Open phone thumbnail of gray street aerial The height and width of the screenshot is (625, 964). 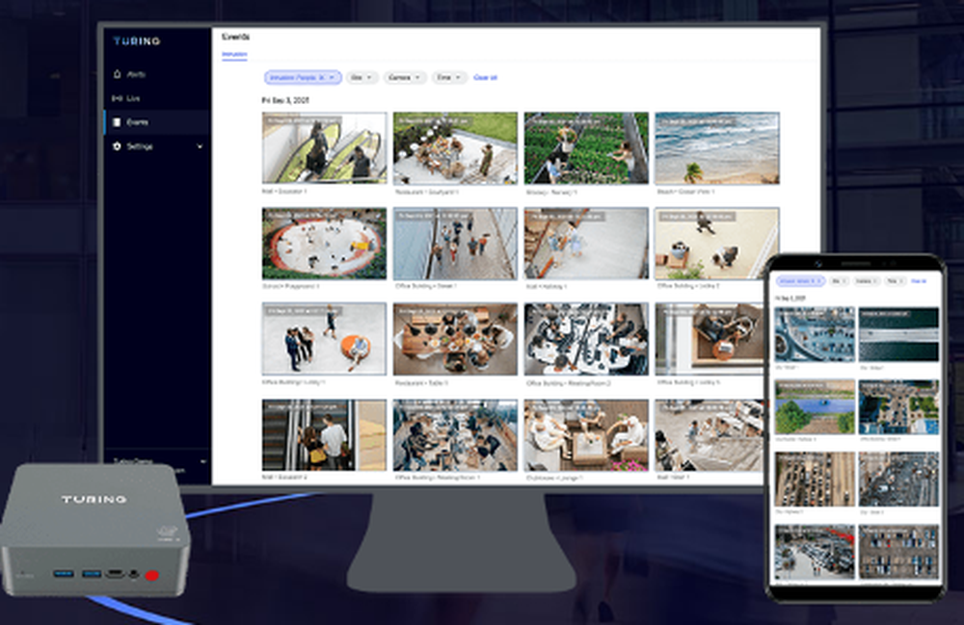898,479
